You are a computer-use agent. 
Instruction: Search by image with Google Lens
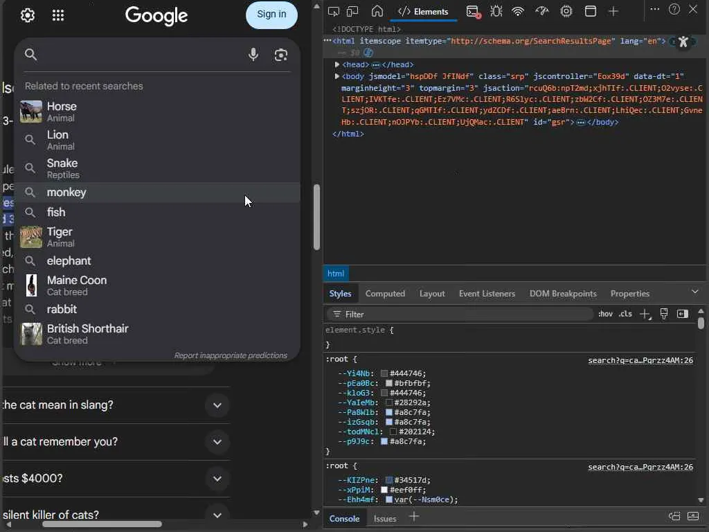pos(281,55)
